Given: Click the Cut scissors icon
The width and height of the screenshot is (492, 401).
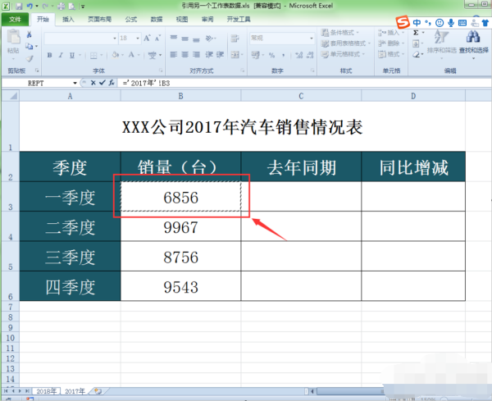Looking at the screenshot, I should click(30, 35).
